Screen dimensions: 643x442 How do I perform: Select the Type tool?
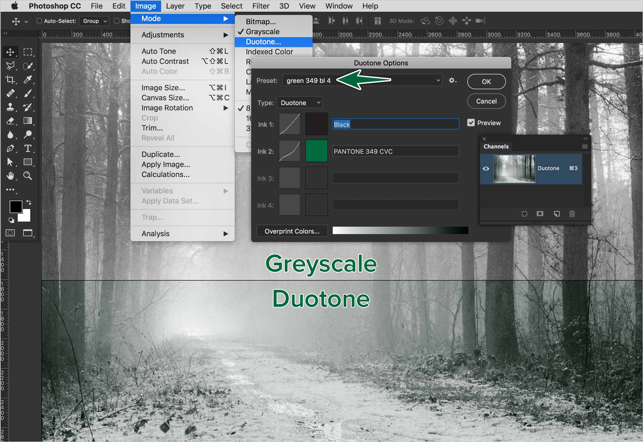[x=28, y=149]
